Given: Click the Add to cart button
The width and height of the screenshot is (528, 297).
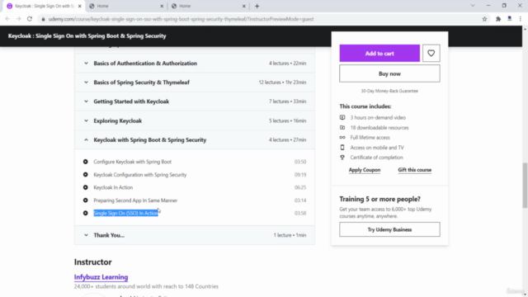Looking at the screenshot, I should pyautogui.click(x=379, y=53).
